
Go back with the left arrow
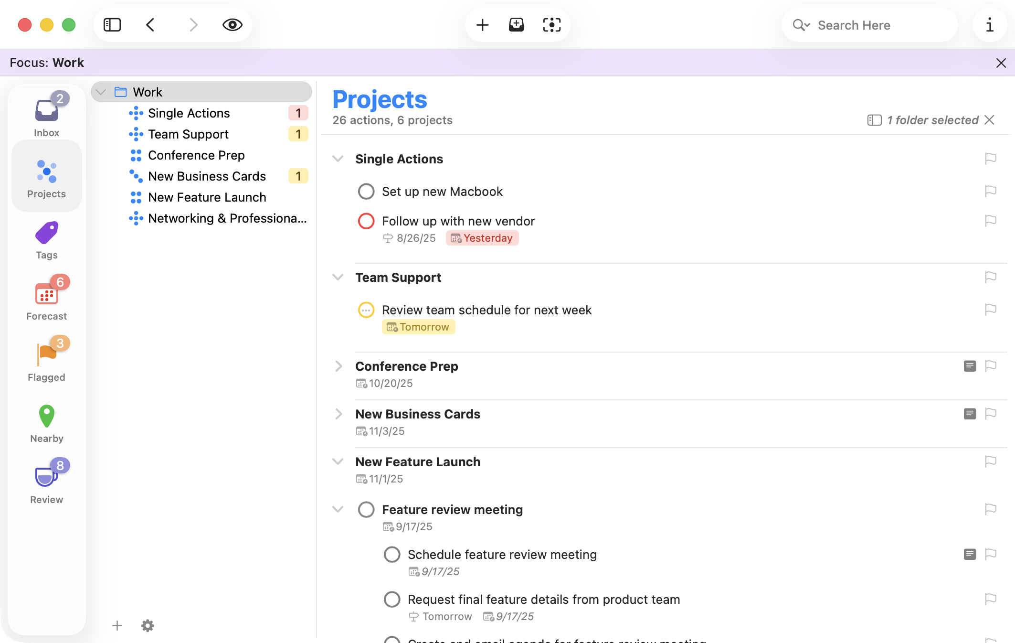(150, 25)
